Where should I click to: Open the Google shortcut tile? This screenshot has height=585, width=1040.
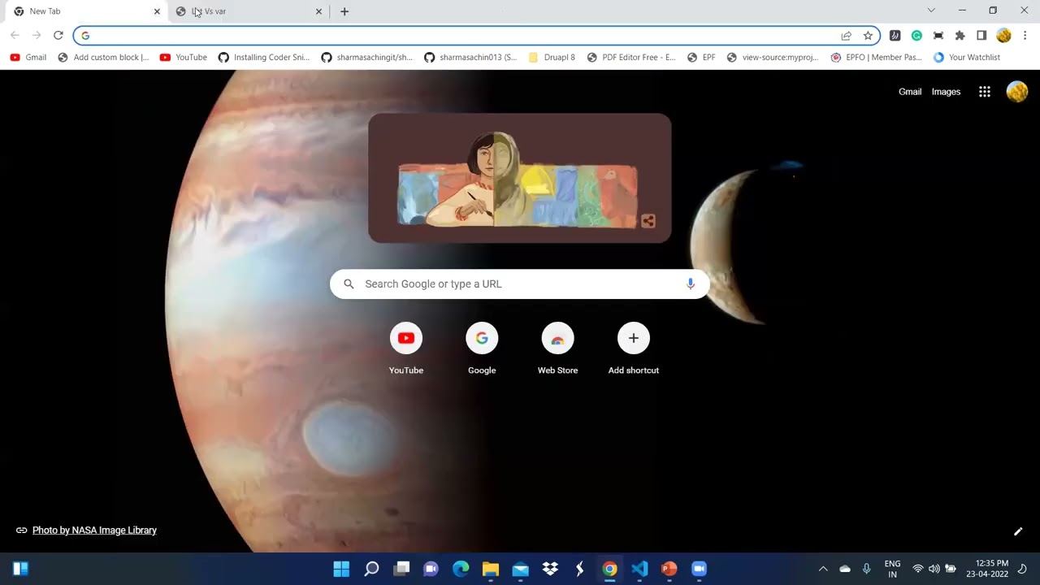pos(482,349)
